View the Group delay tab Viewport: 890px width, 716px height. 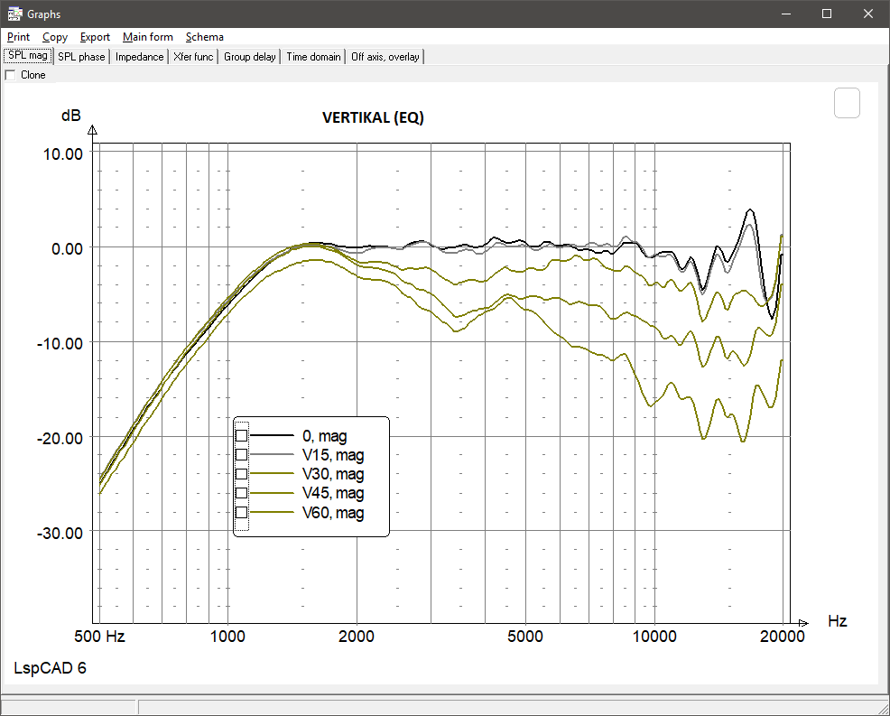point(249,56)
